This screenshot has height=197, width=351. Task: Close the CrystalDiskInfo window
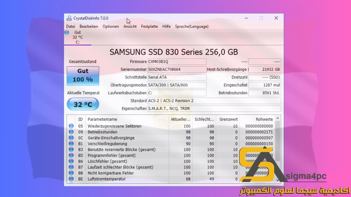[x=276, y=18]
